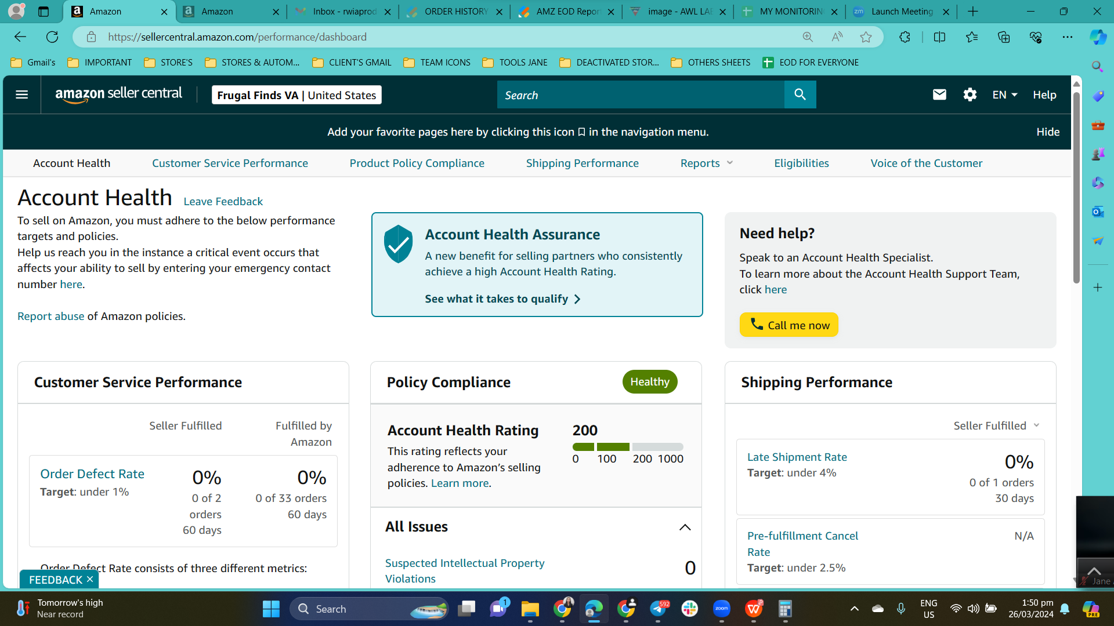Open the STORE'S bookmarks folder
The image size is (1114, 626).
click(168, 63)
